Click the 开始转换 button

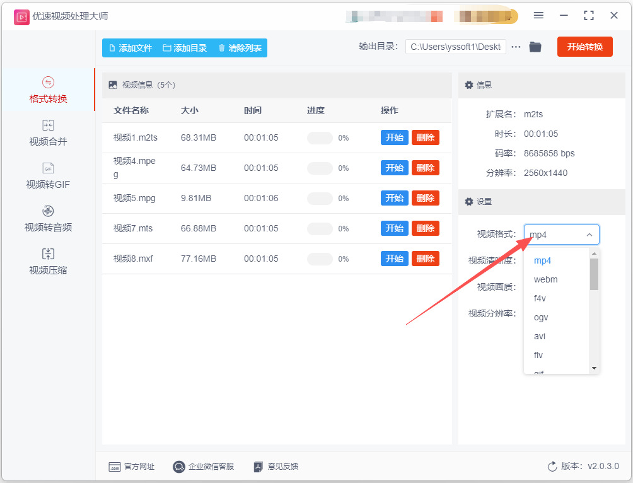(x=585, y=47)
